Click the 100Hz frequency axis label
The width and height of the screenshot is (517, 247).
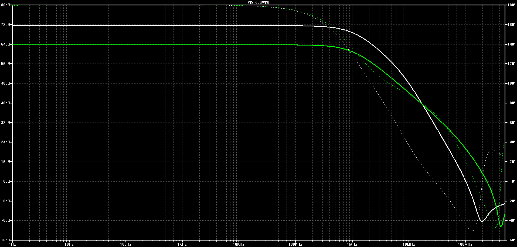tap(126, 244)
